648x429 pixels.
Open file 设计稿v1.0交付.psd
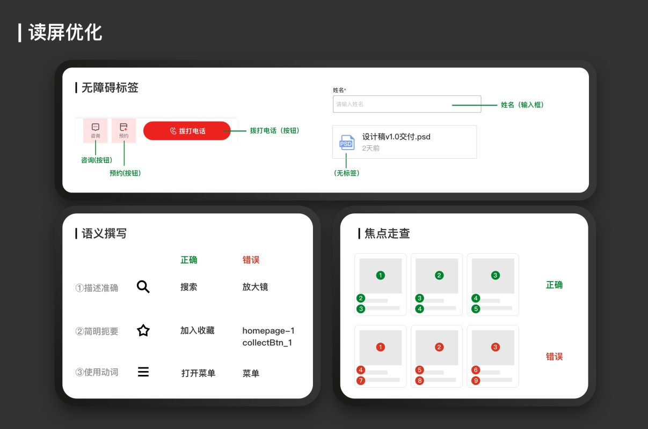404,142
